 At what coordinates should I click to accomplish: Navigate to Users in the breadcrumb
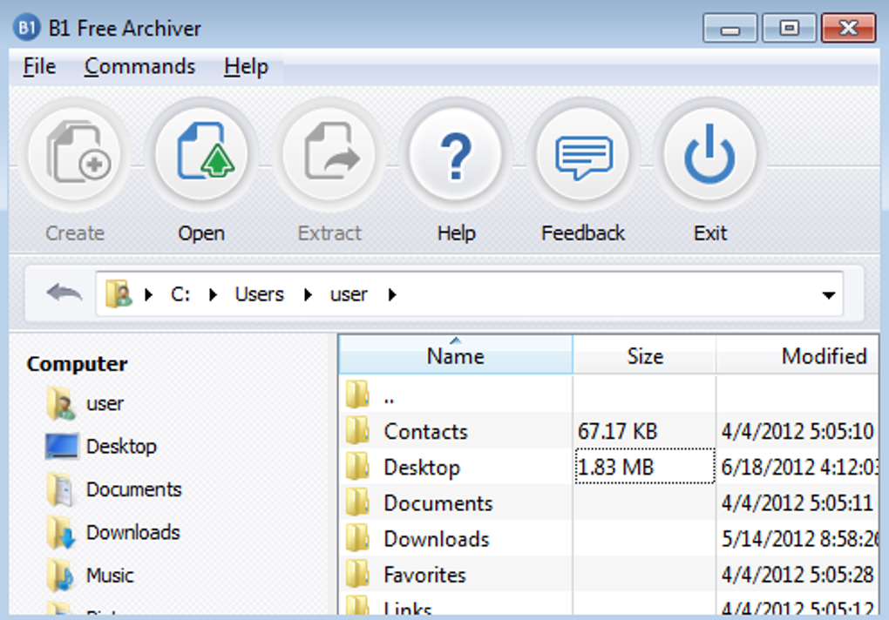point(259,294)
